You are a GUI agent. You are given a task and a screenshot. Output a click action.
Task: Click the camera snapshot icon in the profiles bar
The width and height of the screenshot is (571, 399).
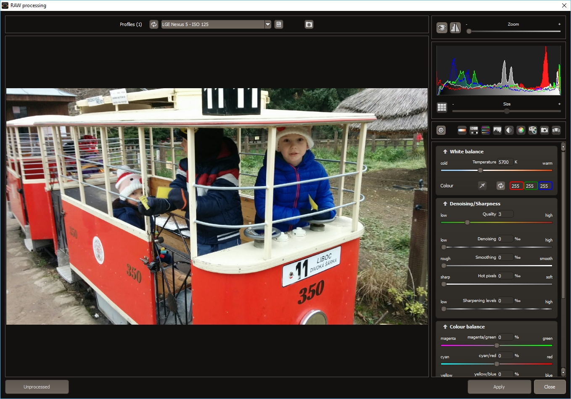[x=309, y=24]
